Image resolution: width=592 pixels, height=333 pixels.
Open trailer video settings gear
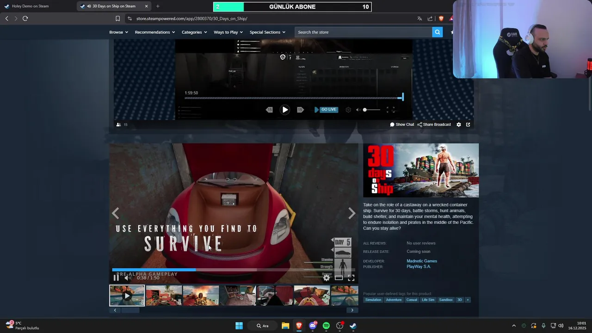pyautogui.click(x=327, y=277)
